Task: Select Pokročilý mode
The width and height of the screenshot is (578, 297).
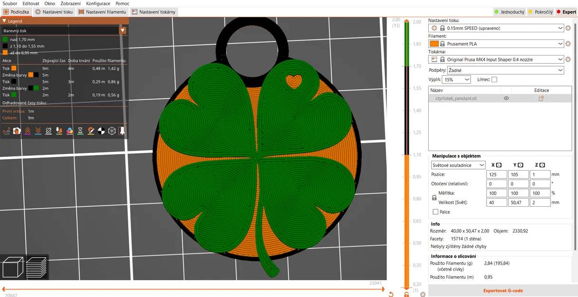Action: pos(540,11)
